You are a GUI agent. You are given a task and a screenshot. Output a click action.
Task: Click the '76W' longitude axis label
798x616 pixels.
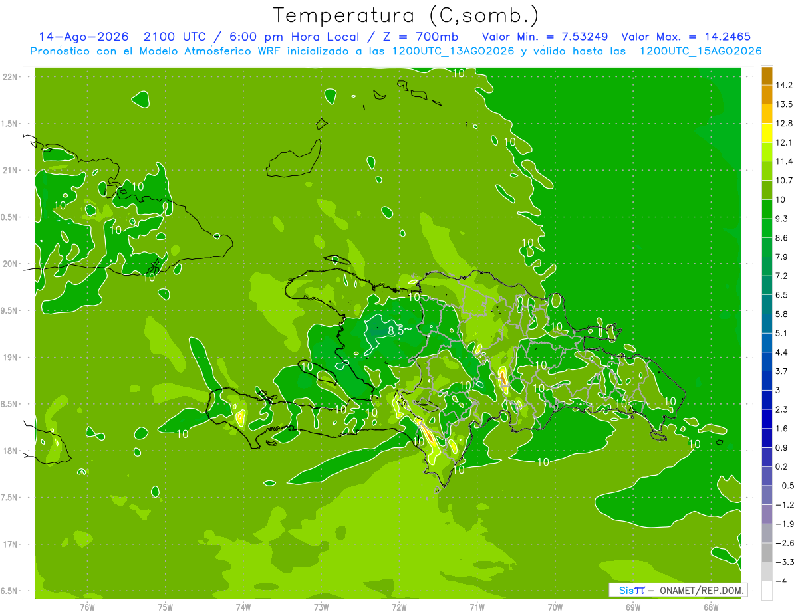pyautogui.click(x=87, y=606)
